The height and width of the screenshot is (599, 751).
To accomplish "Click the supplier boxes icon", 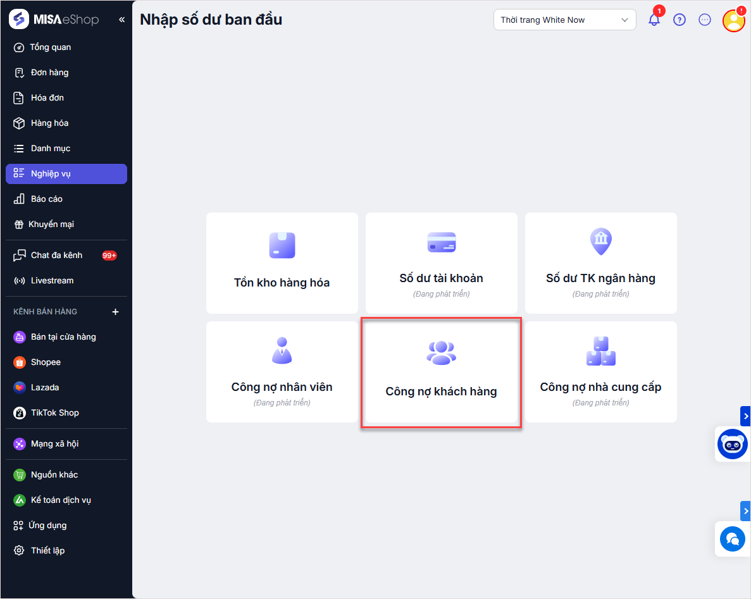I will click(x=600, y=351).
